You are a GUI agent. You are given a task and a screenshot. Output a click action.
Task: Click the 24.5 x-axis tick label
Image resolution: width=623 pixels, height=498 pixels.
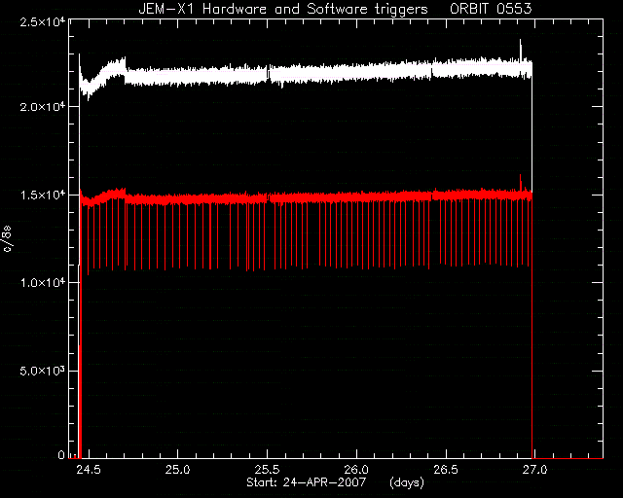(x=89, y=470)
